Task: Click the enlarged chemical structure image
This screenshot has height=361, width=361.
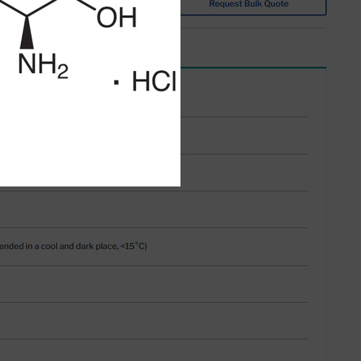Action: pyautogui.click(x=90, y=93)
